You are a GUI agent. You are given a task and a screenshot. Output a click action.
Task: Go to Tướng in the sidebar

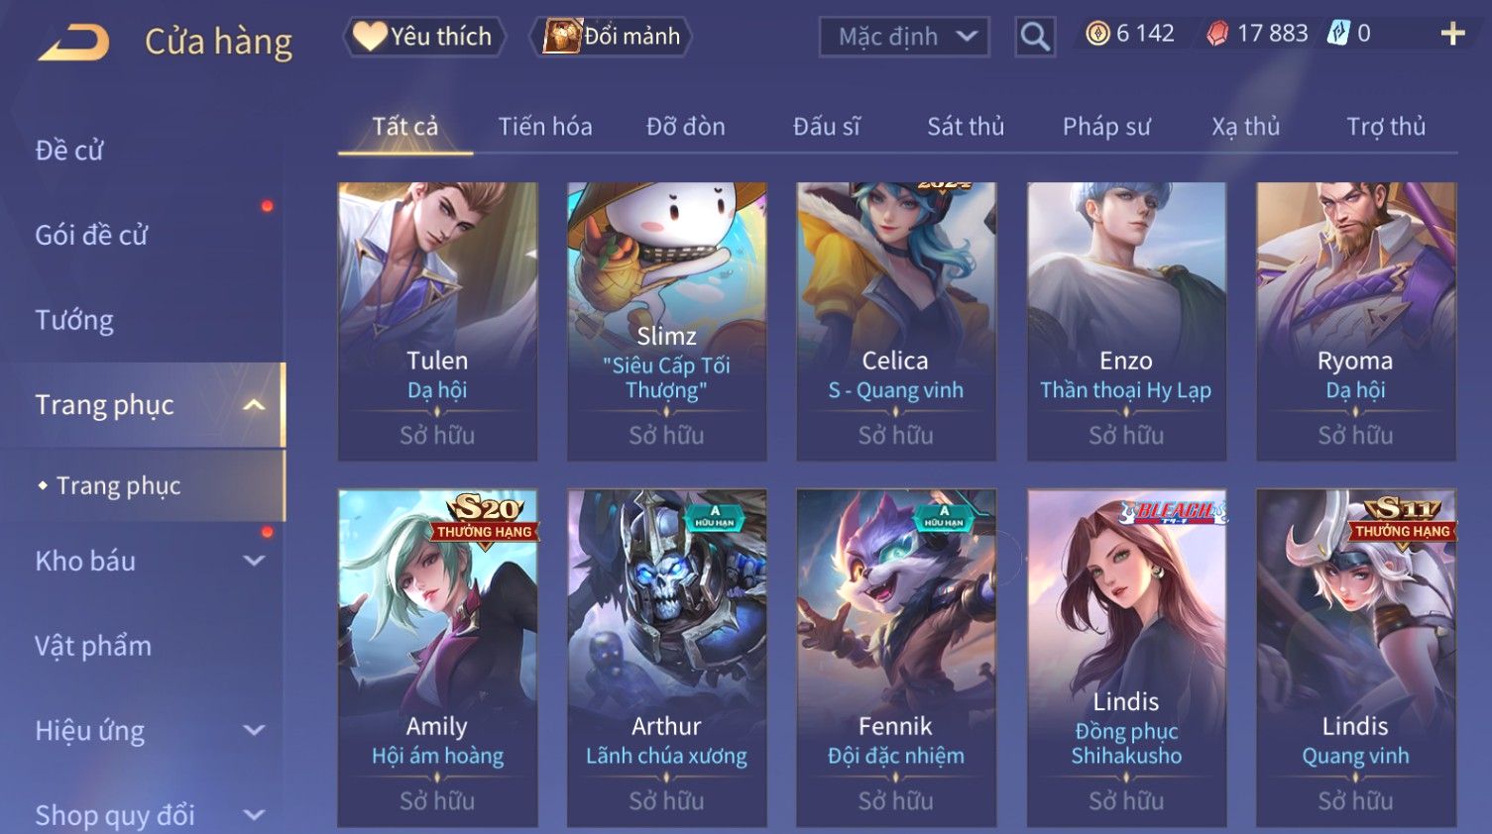[x=74, y=320]
